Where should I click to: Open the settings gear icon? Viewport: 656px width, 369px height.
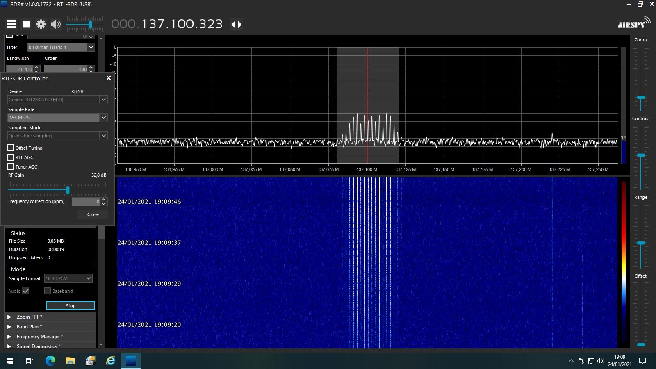tap(41, 25)
